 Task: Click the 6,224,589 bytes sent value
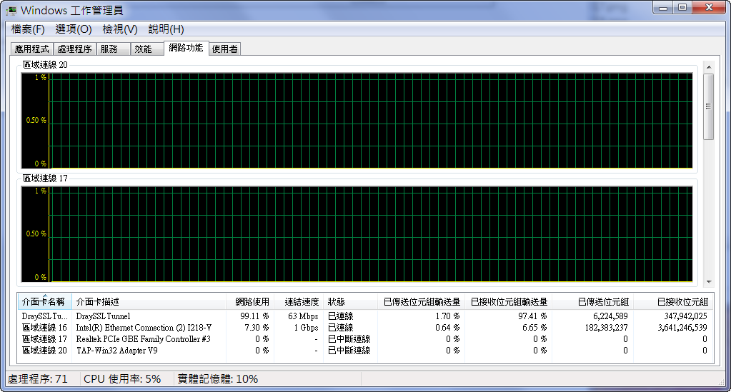click(610, 316)
